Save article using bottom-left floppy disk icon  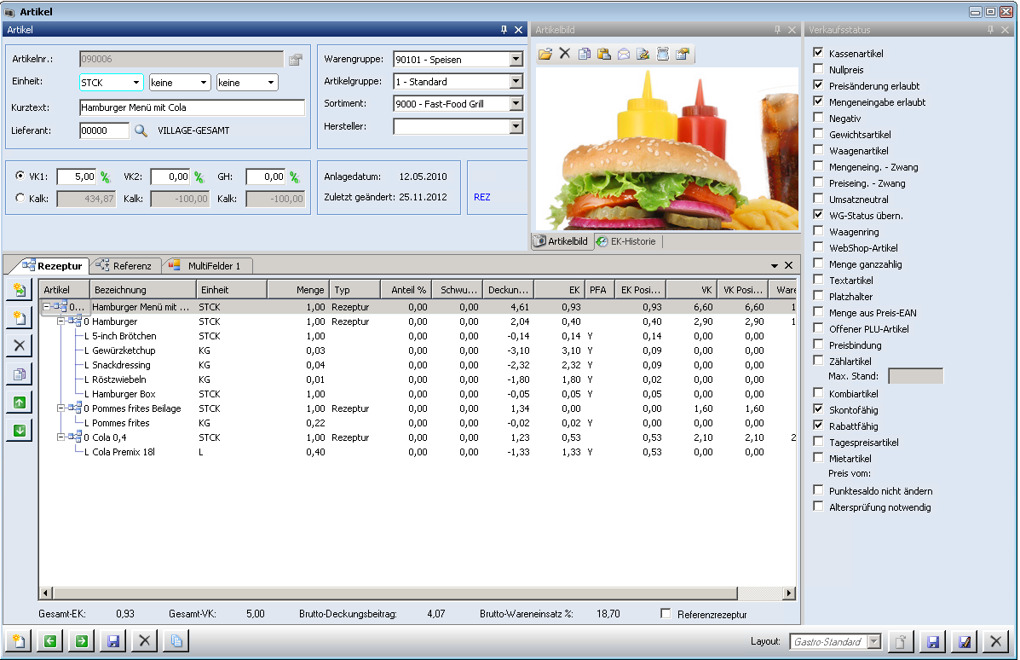(x=112, y=641)
